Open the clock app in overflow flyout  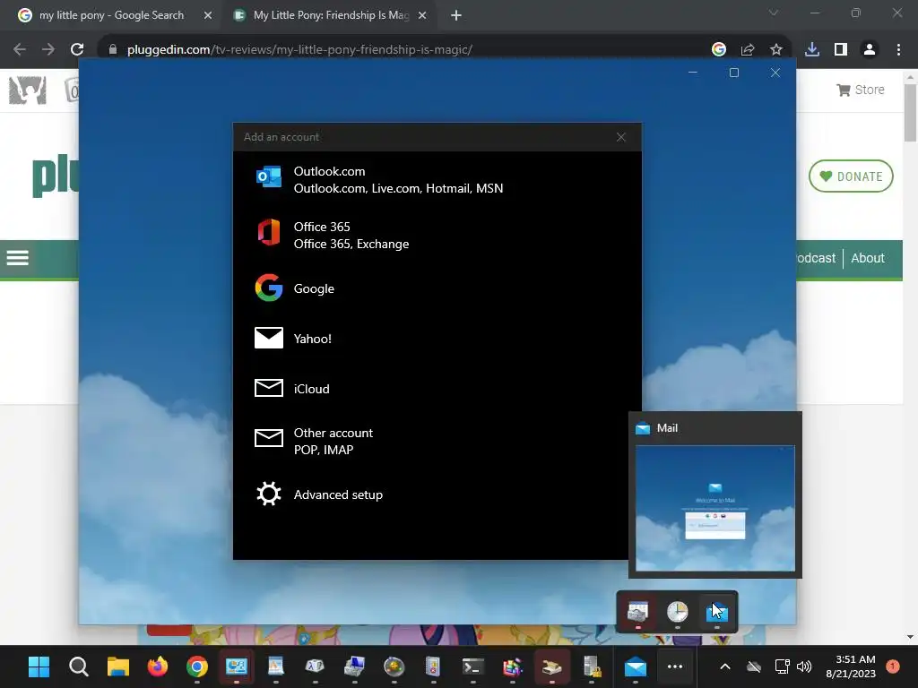pyautogui.click(x=678, y=612)
